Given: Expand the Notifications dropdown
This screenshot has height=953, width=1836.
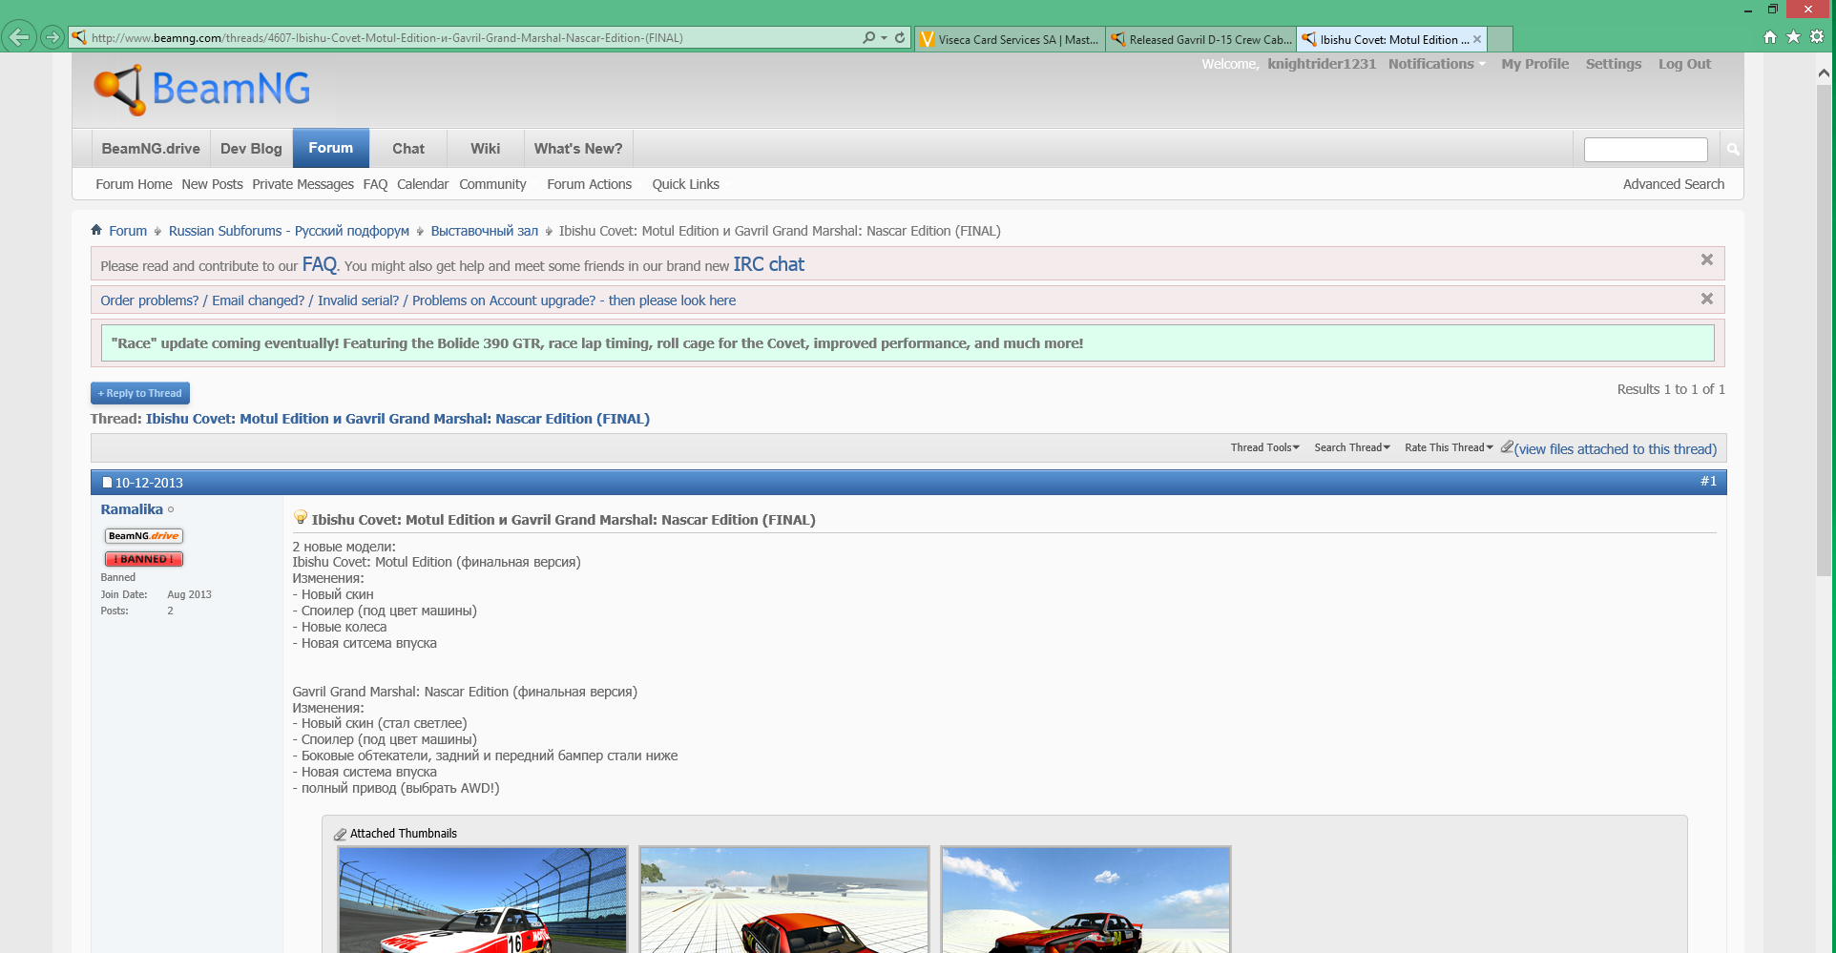Looking at the screenshot, I should point(1436,64).
